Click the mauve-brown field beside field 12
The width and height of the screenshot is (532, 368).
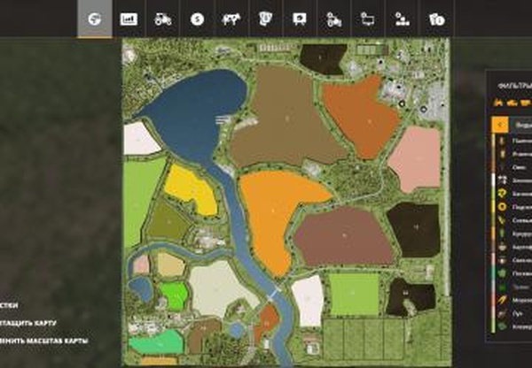point(343,235)
